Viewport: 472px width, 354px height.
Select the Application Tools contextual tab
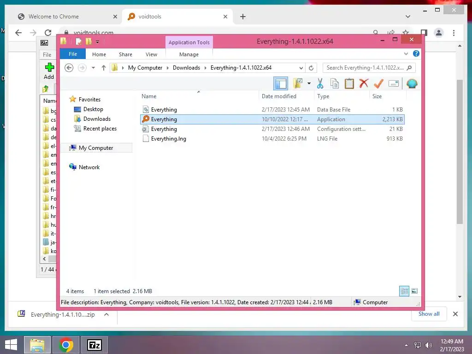pos(189,42)
